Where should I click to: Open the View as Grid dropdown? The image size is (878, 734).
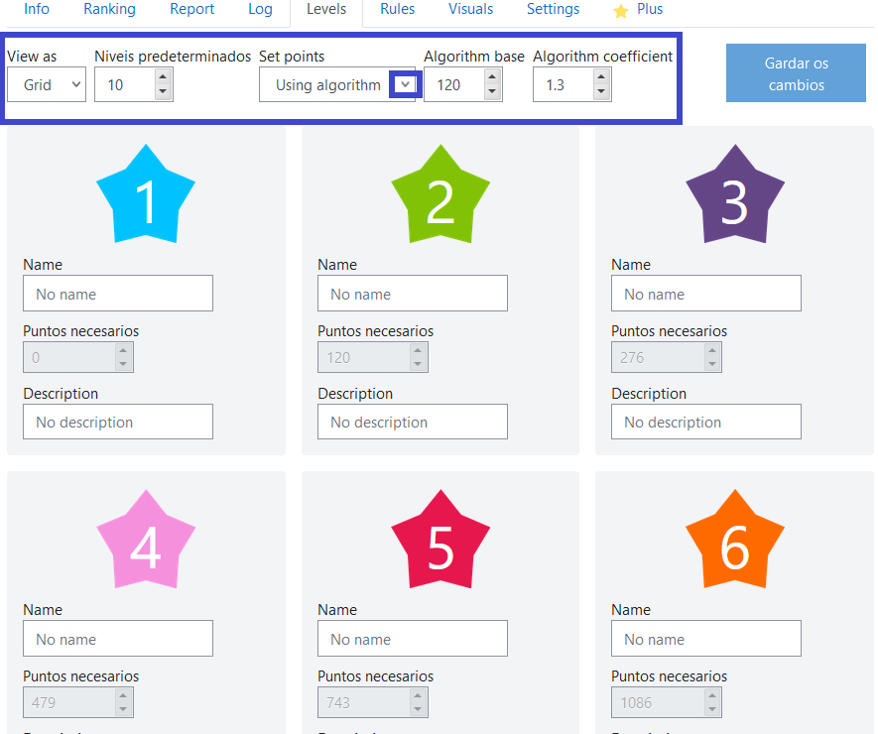47,85
